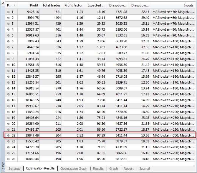Open the Journal tab
The height and width of the screenshot is (173, 197).
144,169
